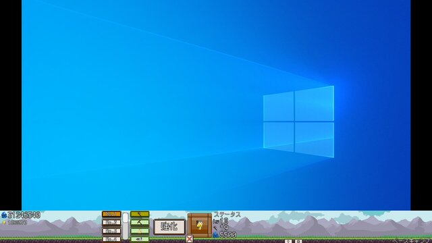This screenshot has height=243, width=432.
Task: Click the 強化 upgrade button
Action: coord(169,227)
